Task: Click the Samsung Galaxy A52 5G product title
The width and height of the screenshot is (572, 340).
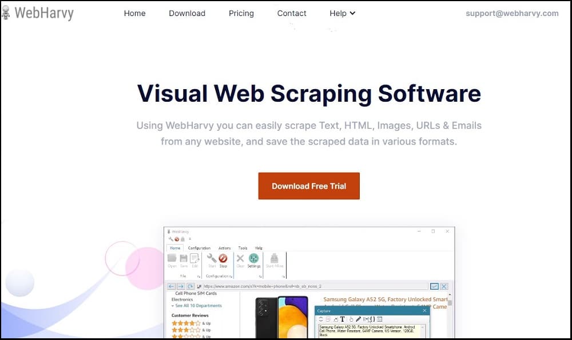Action: (385, 299)
